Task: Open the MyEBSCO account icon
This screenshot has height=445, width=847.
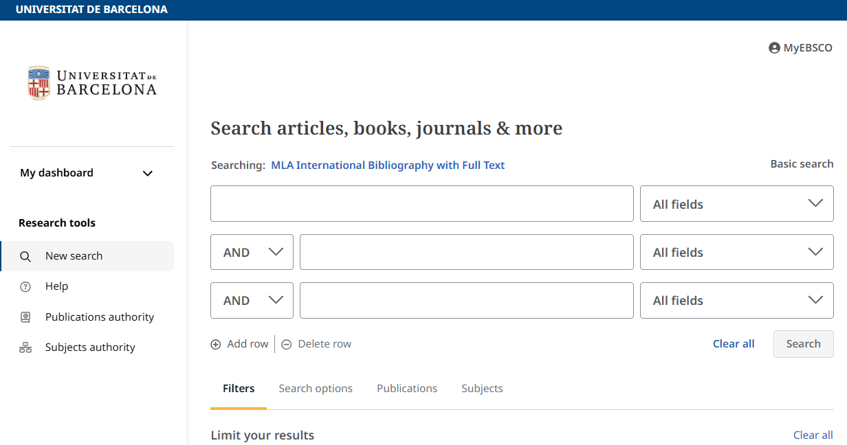Action: coord(774,48)
